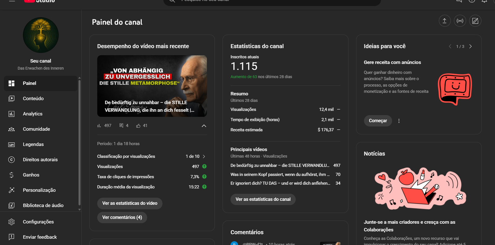Image resolution: width=495 pixels, height=245 pixels.
Task: Go to next idea card arrow
Action: click(471, 46)
